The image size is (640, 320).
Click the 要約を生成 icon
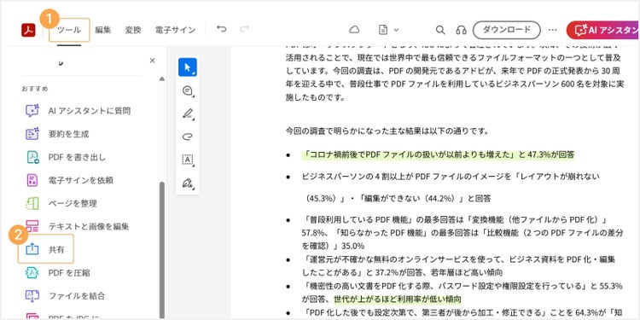coord(32,134)
